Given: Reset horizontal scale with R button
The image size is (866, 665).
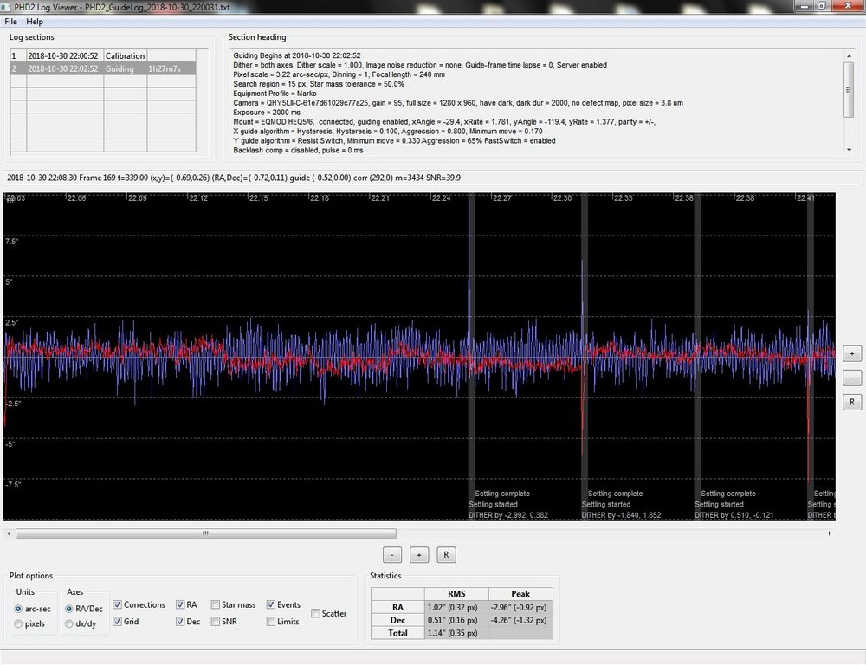Looking at the screenshot, I should coord(446,554).
